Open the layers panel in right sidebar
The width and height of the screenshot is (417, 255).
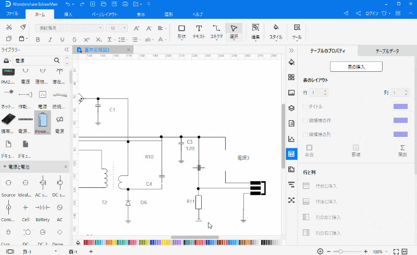(x=291, y=108)
